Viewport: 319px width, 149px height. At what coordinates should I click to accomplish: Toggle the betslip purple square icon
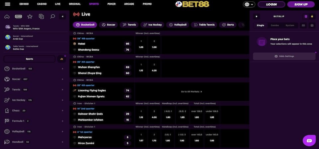(306, 17)
